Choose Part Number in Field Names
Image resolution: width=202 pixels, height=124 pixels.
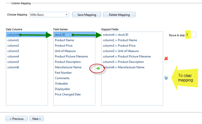click(x=63, y=73)
